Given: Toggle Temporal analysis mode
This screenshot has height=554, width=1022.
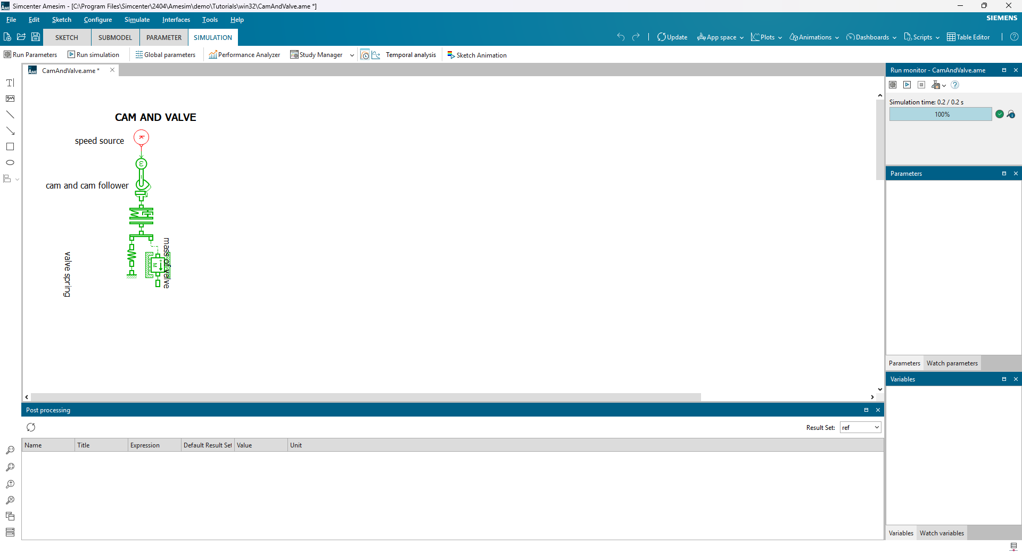Looking at the screenshot, I should [x=365, y=55].
